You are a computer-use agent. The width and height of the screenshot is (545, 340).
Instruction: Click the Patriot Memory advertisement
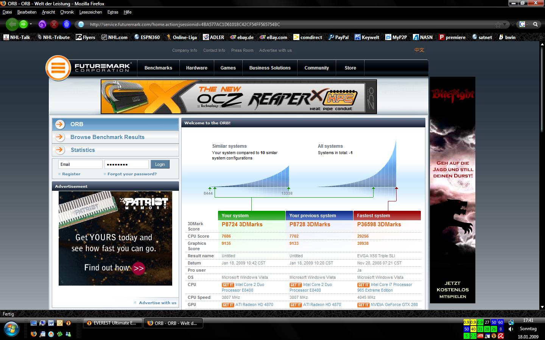pos(115,238)
